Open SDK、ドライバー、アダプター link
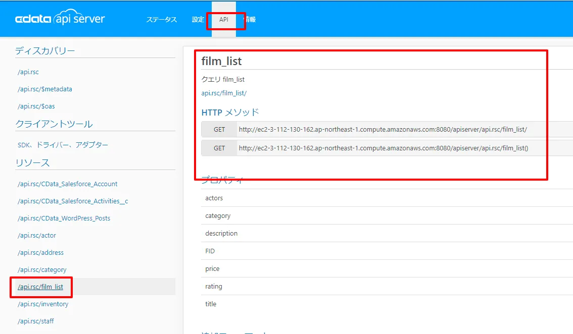 click(63, 145)
